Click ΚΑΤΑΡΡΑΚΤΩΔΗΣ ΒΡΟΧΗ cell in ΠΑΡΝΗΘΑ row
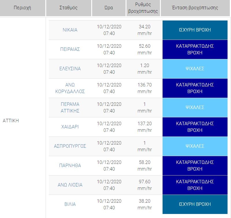 coord(195,165)
